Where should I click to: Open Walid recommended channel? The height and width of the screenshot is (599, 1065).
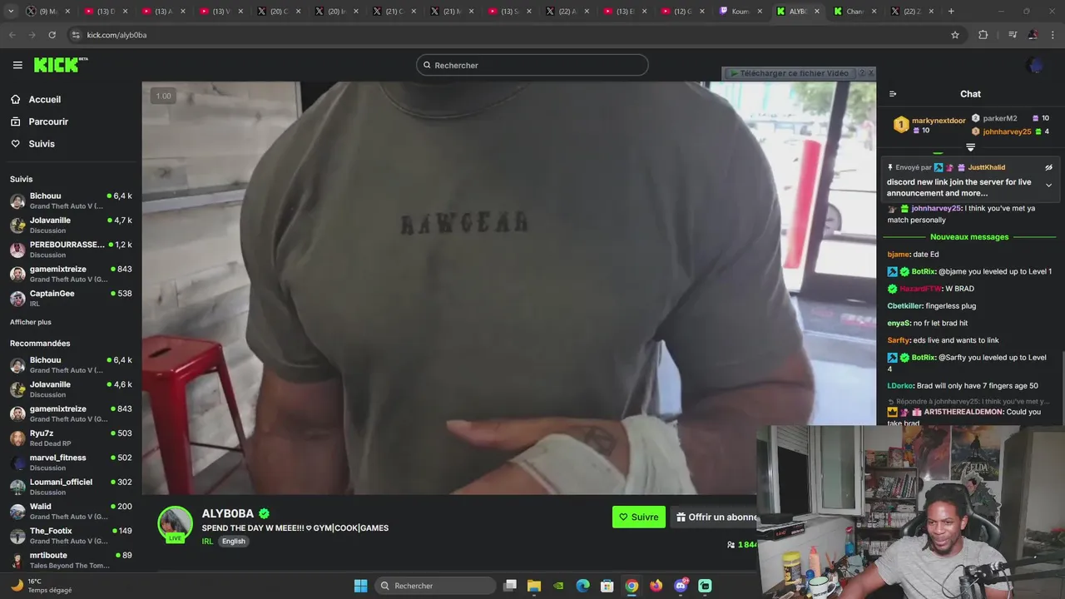(x=71, y=511)
